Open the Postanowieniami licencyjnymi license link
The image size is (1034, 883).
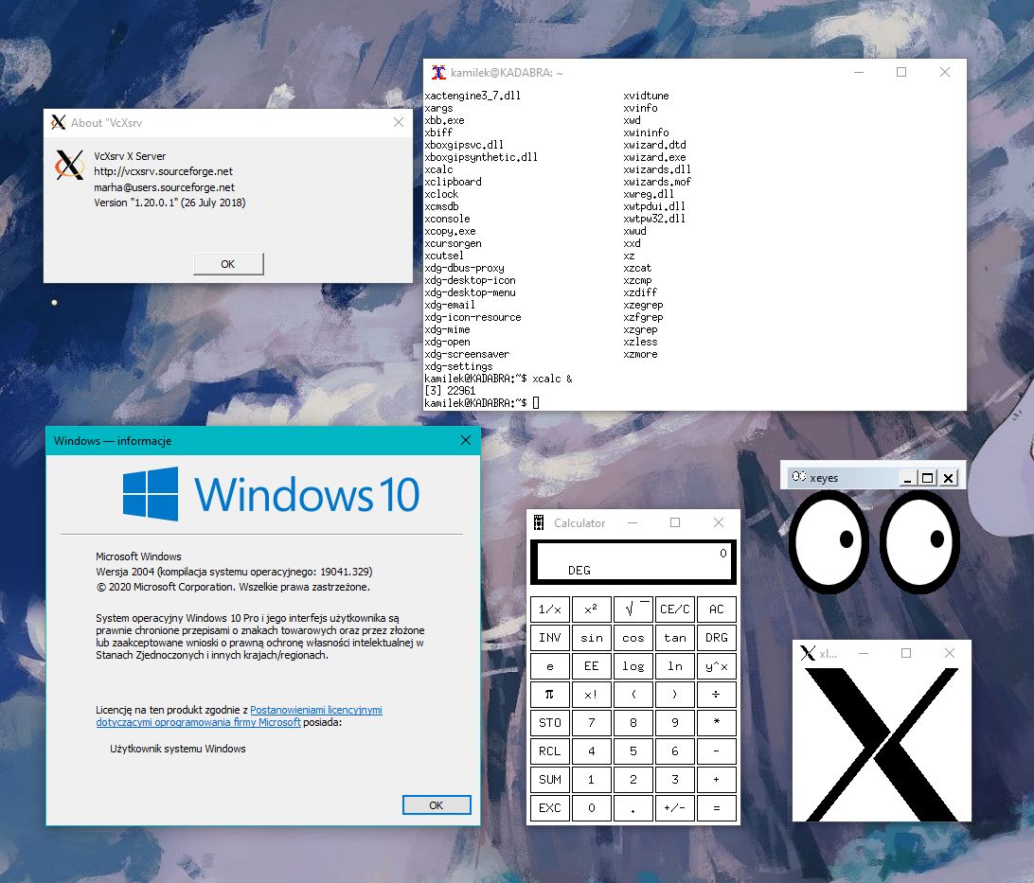(240, 716)
